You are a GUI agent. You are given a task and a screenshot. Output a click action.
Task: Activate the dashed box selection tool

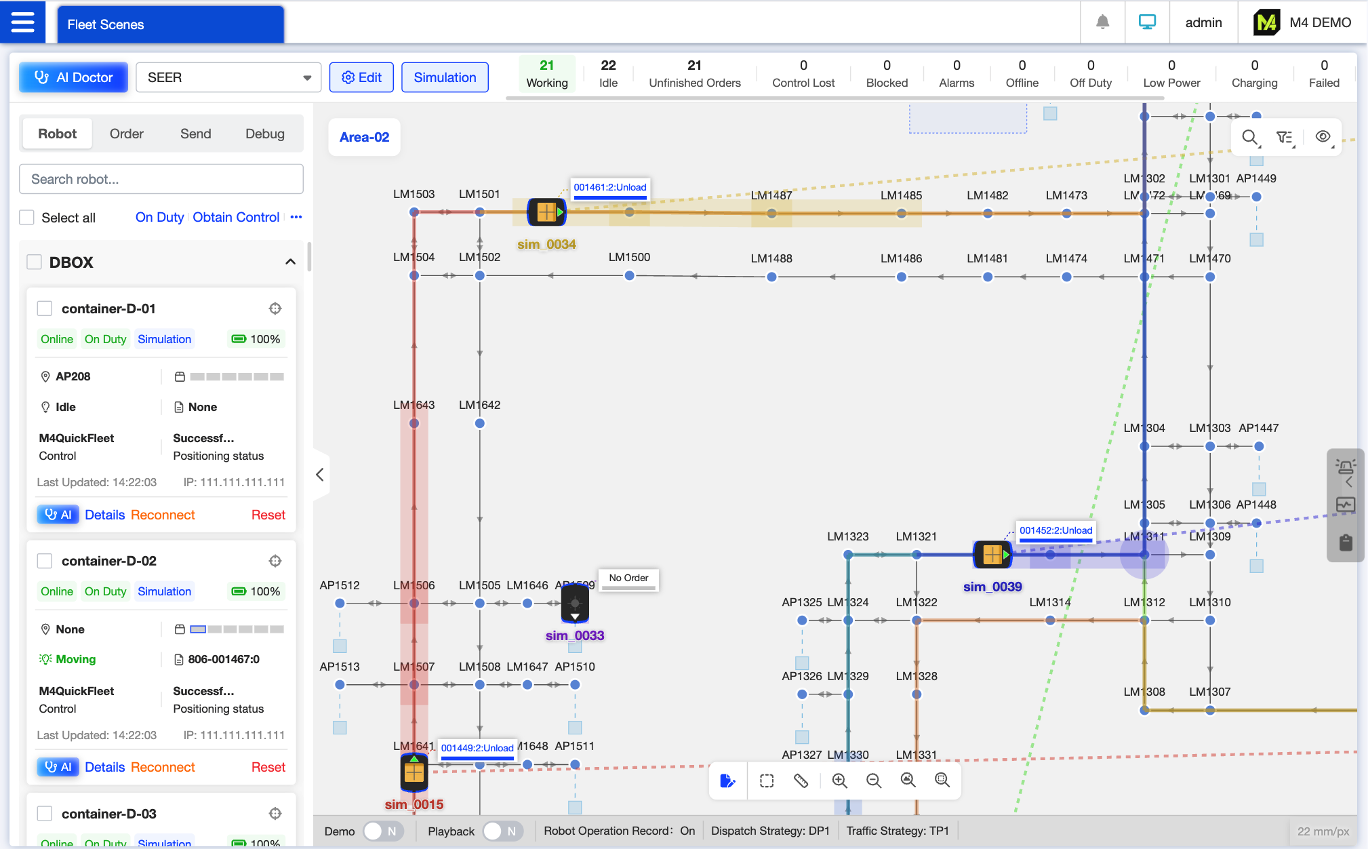[x=767, y=781]
